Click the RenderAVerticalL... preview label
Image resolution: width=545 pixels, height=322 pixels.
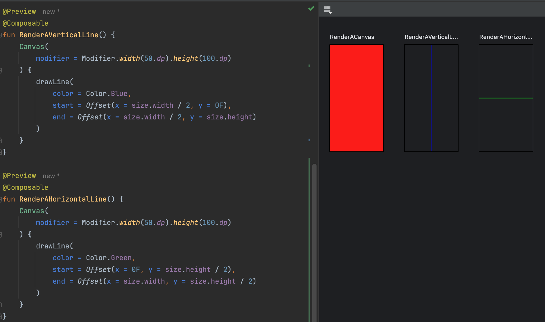(431, 37)
